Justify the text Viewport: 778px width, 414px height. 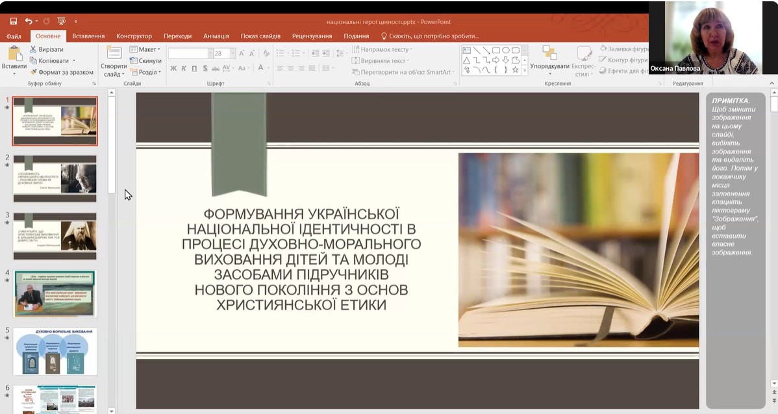(x=312, y=68)
